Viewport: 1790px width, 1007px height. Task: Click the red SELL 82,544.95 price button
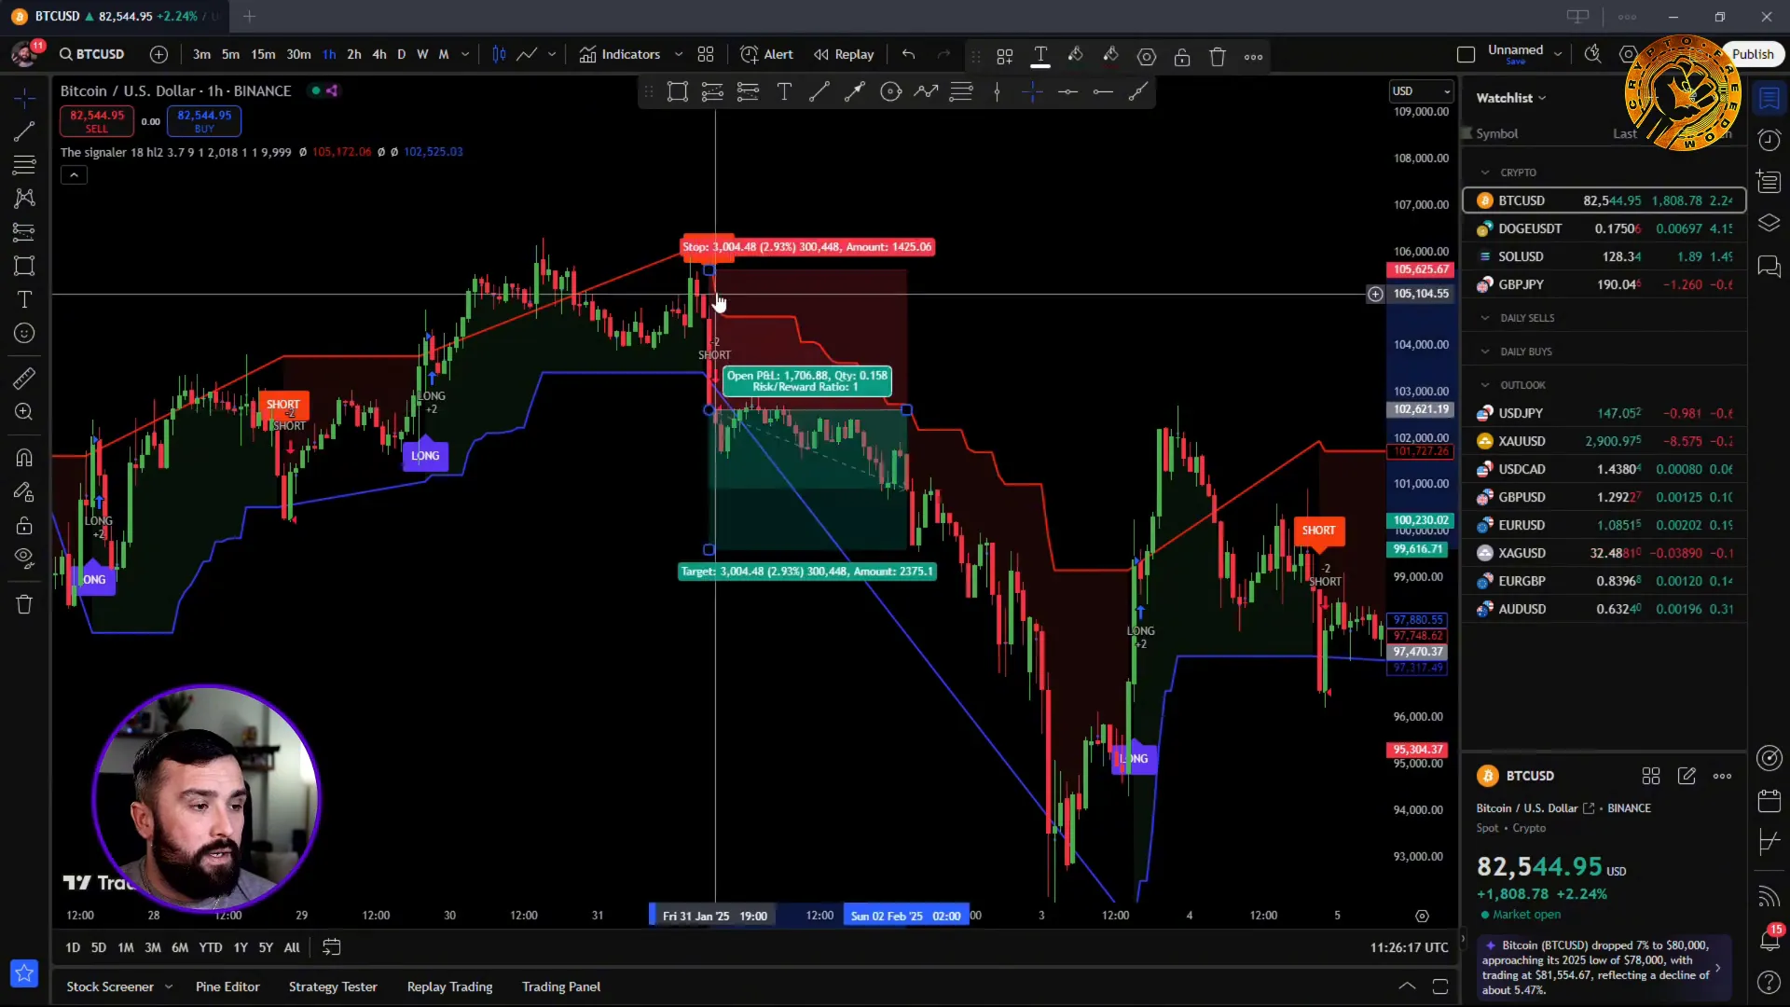click(97, 121)
